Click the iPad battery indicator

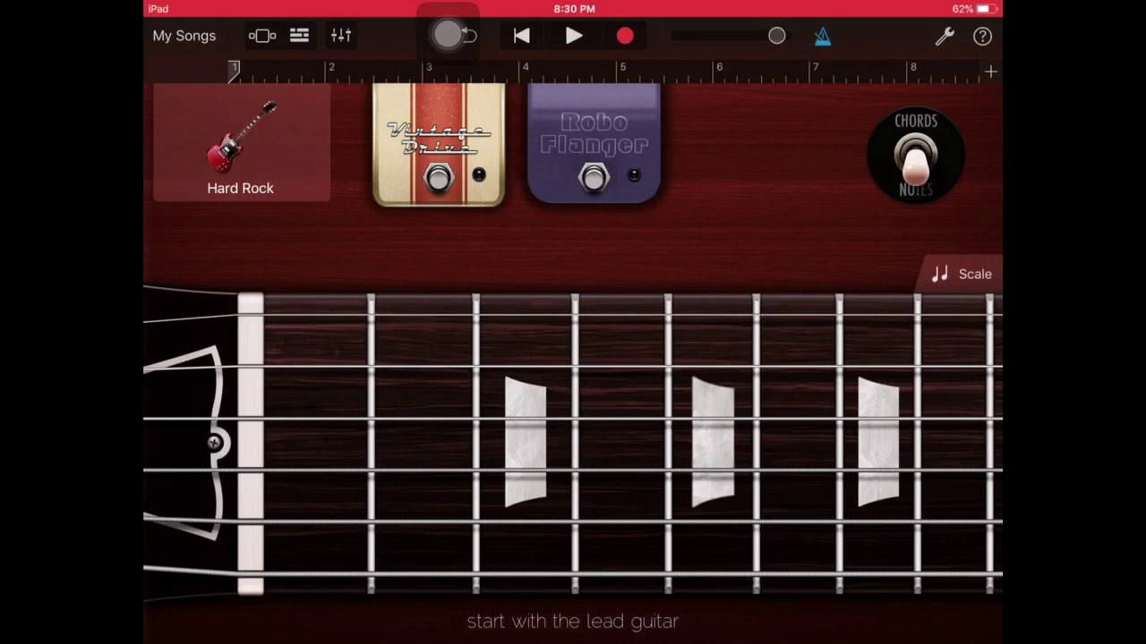coord(986,9)
